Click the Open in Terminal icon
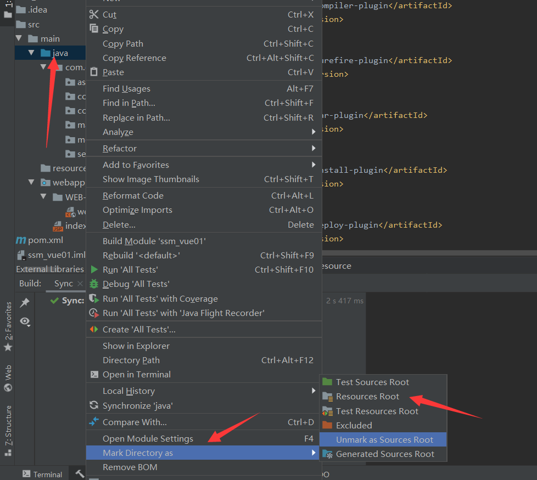537x480 pixels. (94, 374)
